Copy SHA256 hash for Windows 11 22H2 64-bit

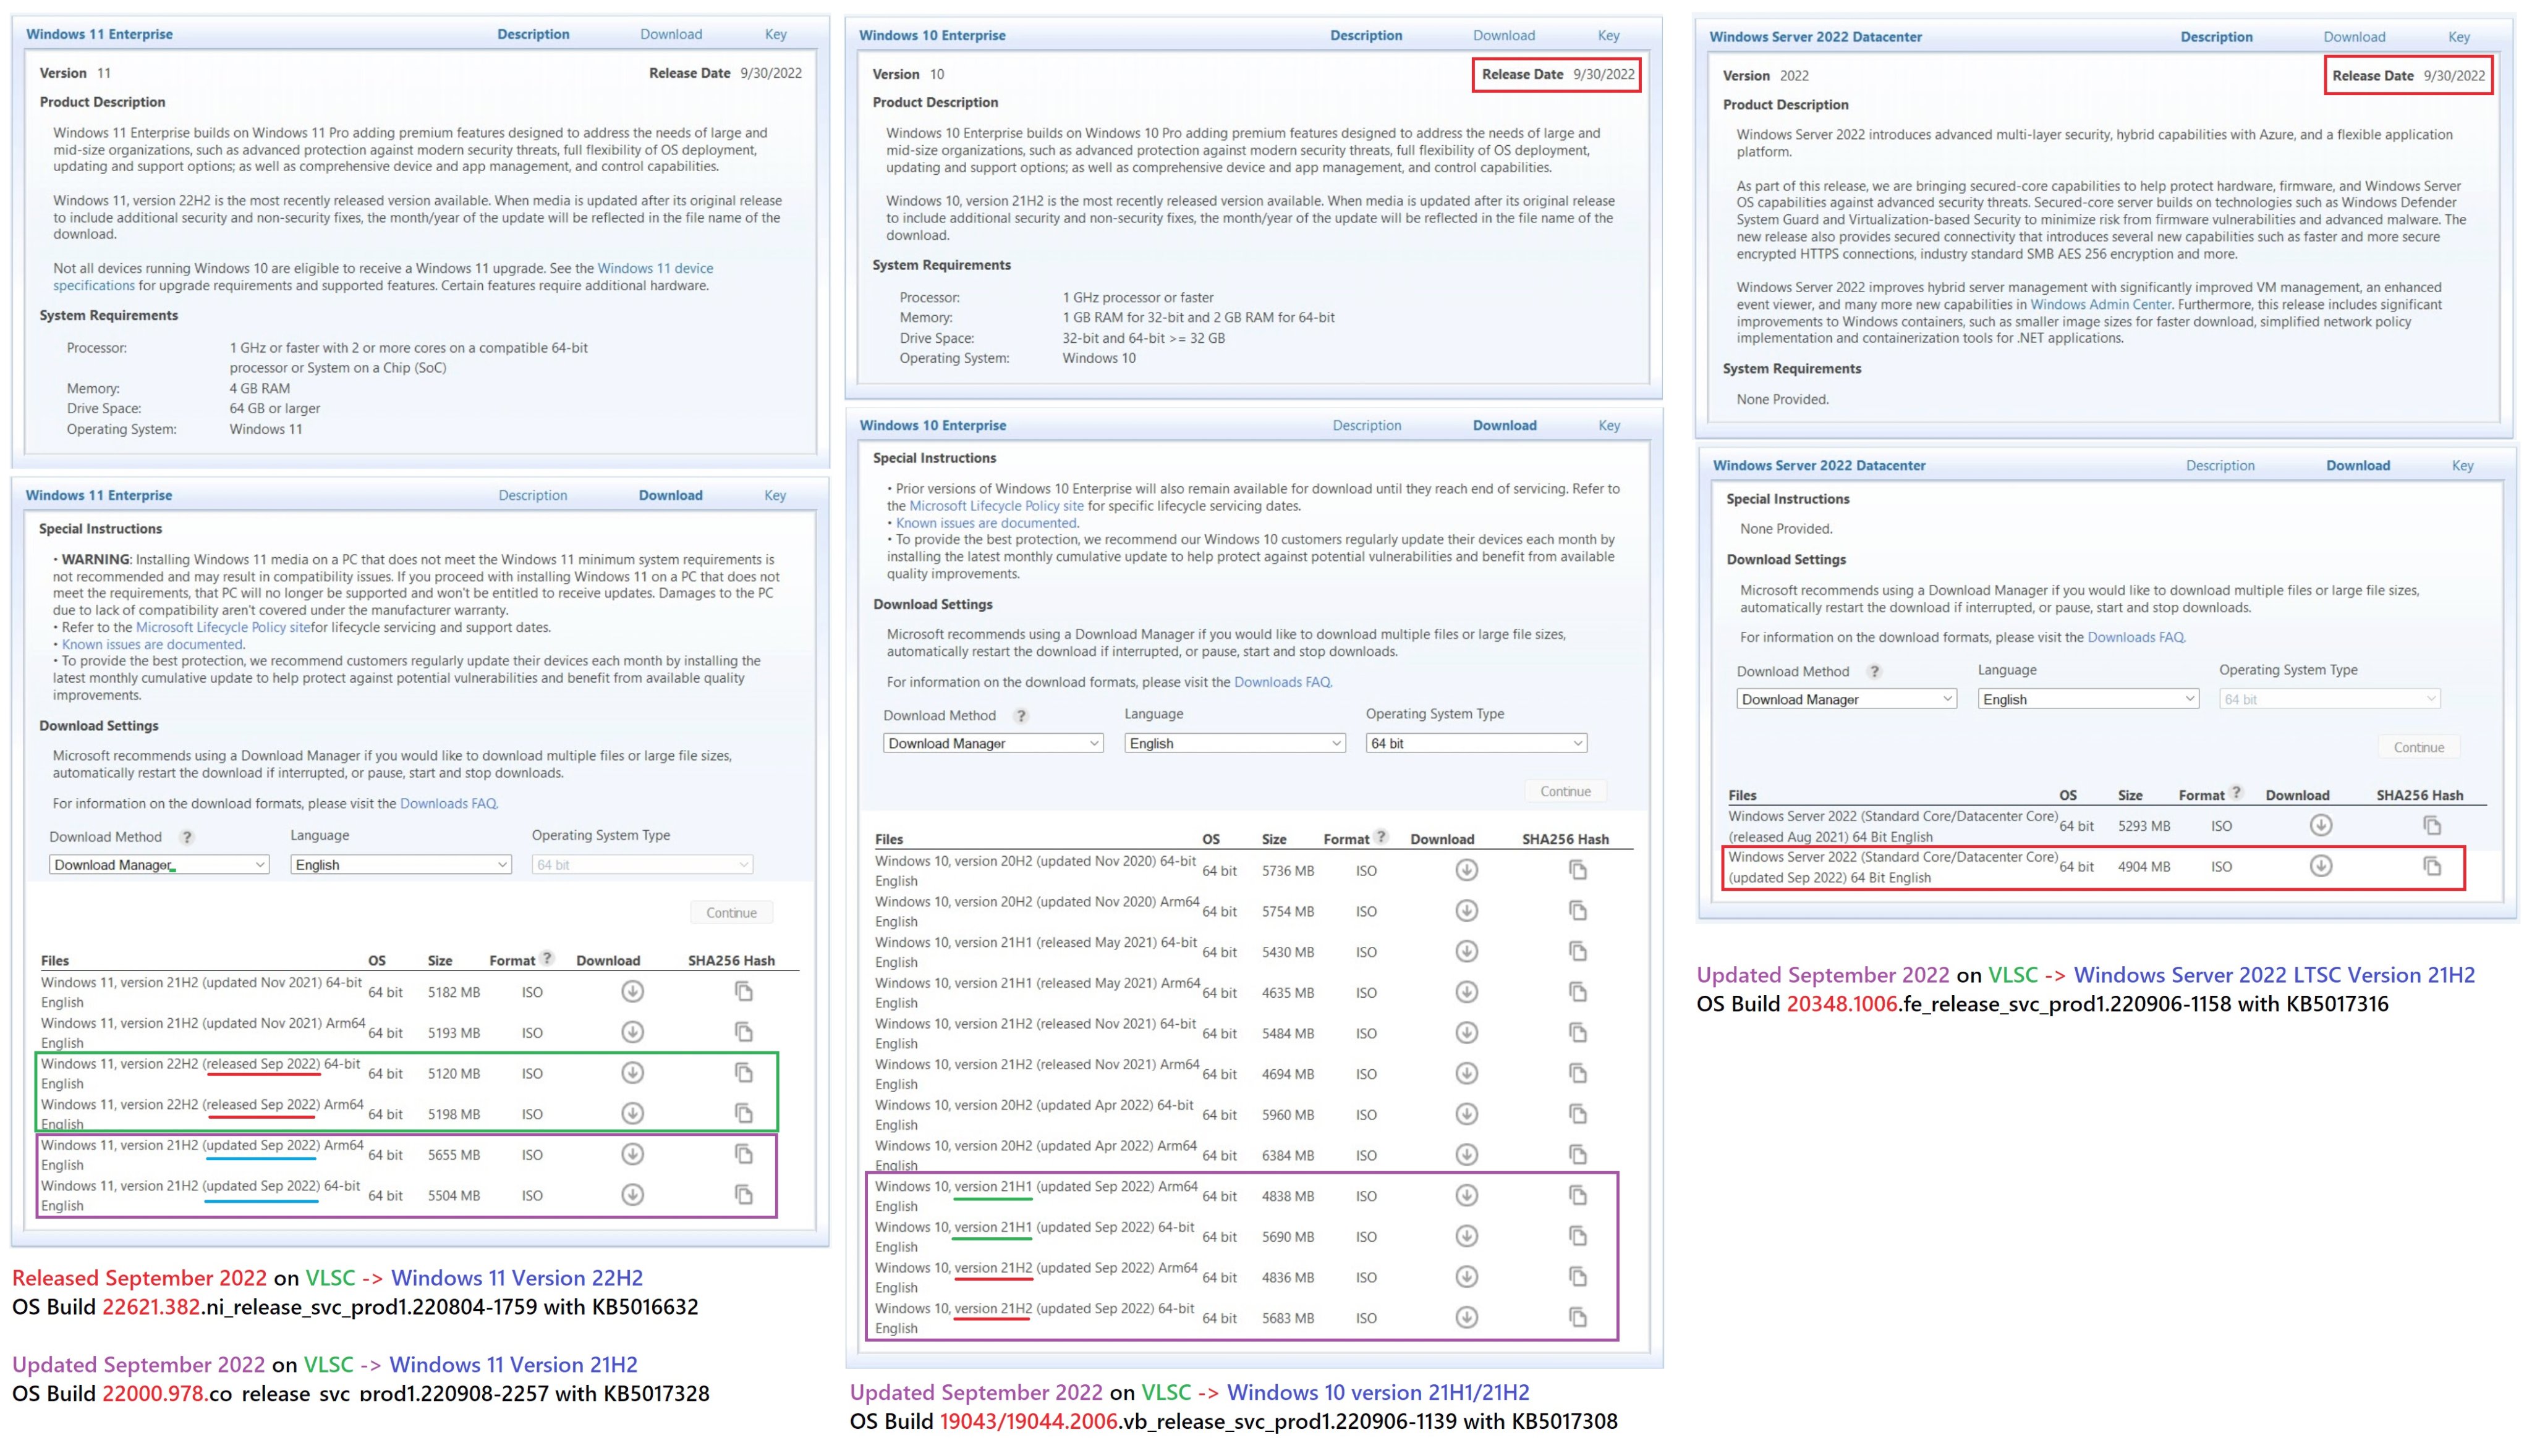point(743,1073)
